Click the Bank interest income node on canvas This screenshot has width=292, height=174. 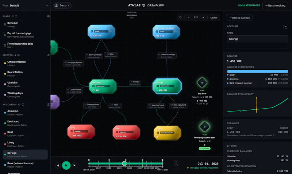[166, 32]
